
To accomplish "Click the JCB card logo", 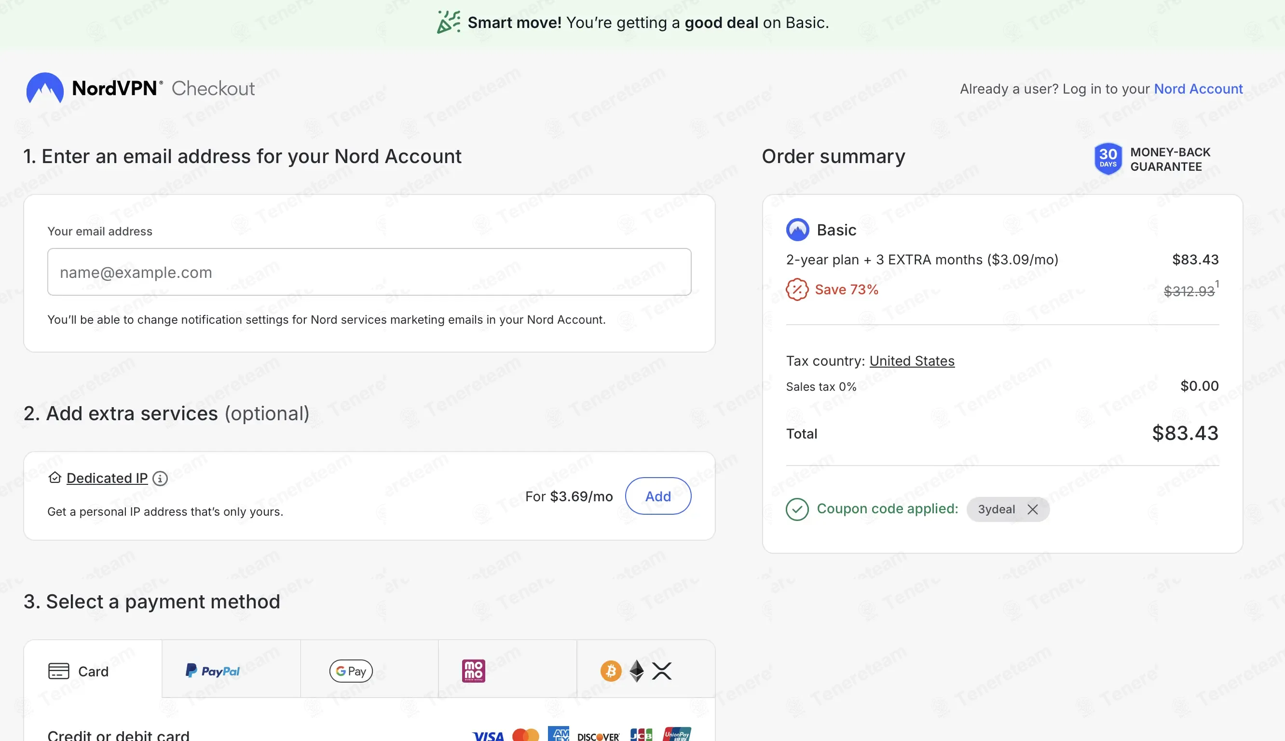I will point(641,734).
